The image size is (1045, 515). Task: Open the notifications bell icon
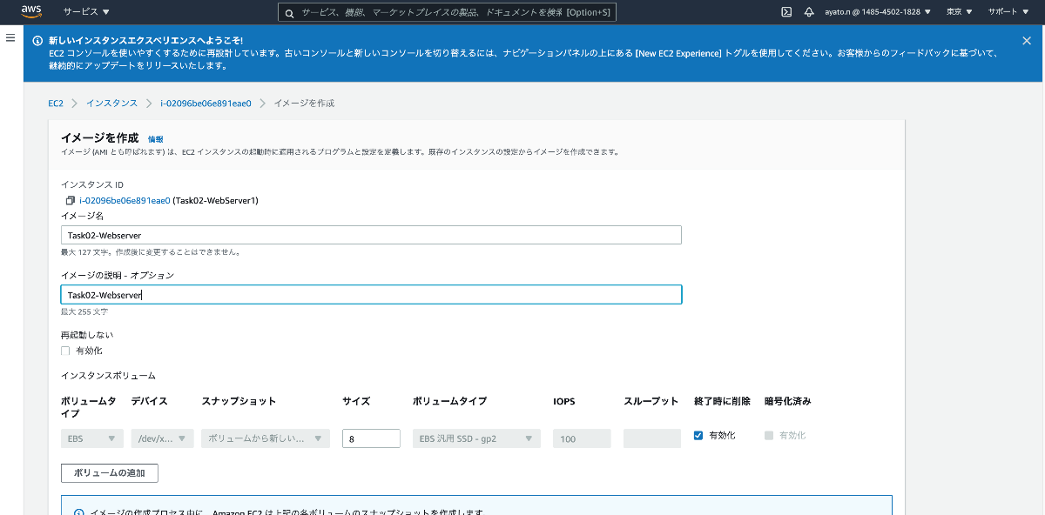809,12
